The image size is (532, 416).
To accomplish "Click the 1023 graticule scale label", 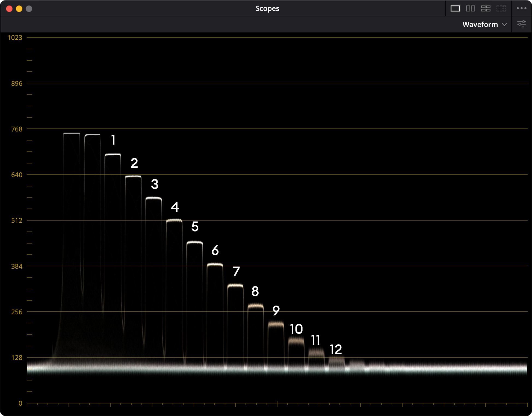I will 15,38.
